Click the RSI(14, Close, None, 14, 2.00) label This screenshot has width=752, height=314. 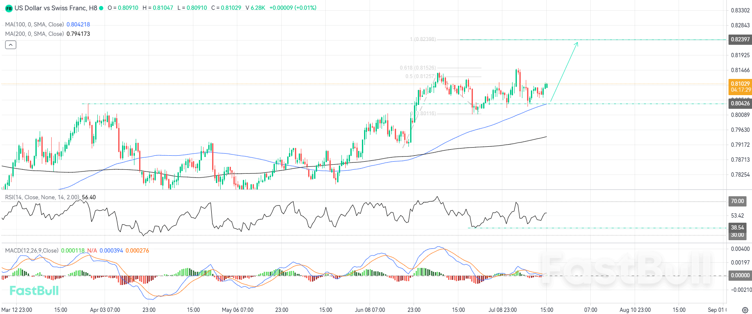point(42,197)
